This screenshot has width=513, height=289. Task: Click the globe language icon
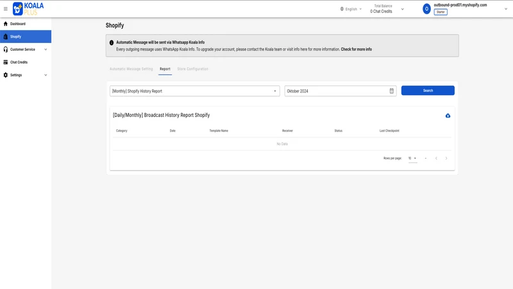click(342, 9)
